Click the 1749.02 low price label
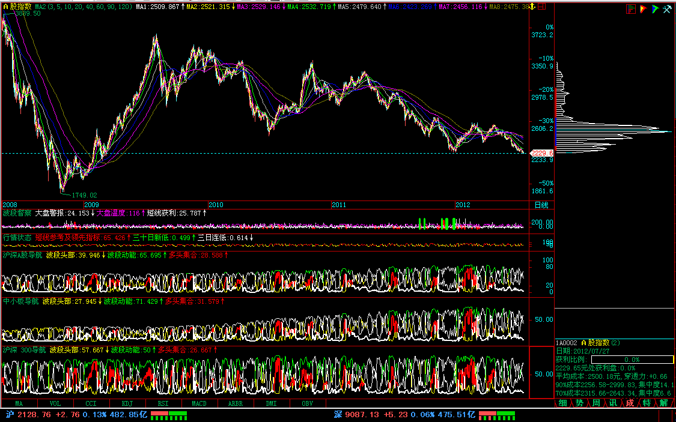Image resolution: width=676 pixels, height=422 pixels. (x=84, y=195)
